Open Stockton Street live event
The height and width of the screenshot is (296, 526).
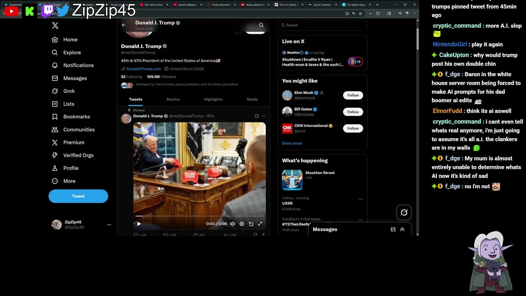(323, 180)
